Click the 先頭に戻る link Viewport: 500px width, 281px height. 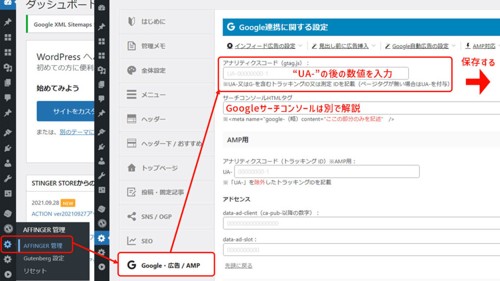click(x=238, y=266)
